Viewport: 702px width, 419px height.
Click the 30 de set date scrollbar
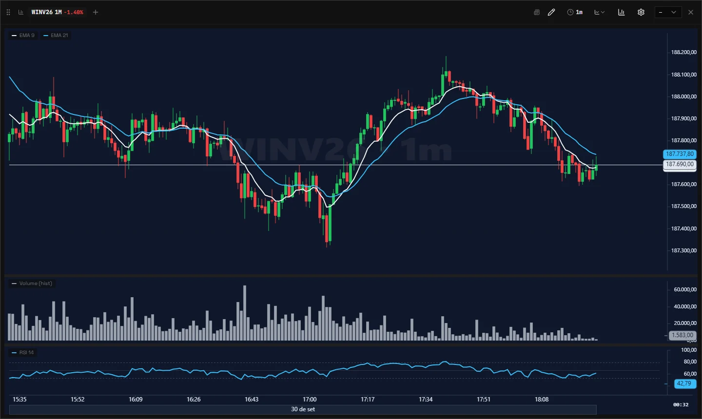click(303, 409)
